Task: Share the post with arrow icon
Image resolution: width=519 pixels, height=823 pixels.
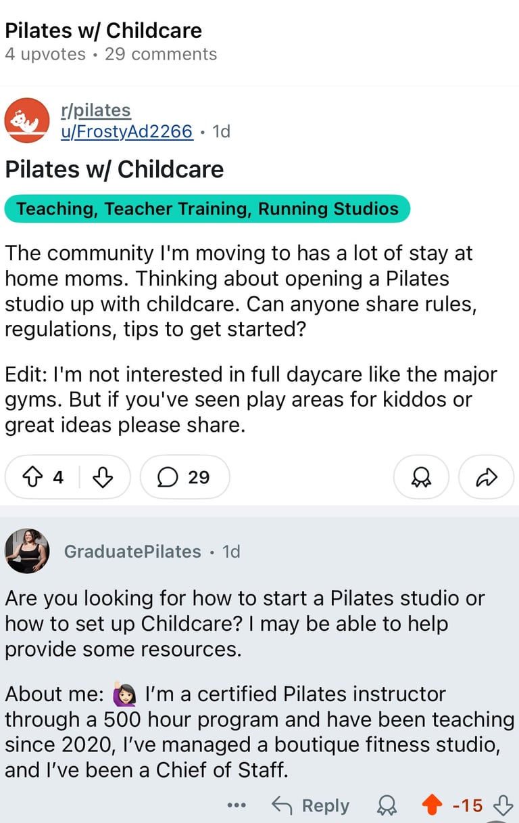Action: tap(487, 477)
